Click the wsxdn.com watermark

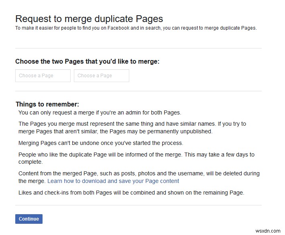point(268,231)
